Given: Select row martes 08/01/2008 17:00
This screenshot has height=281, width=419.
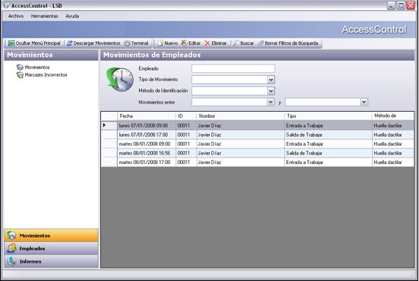Looking at the screenshot, I should tap(258, 163).
